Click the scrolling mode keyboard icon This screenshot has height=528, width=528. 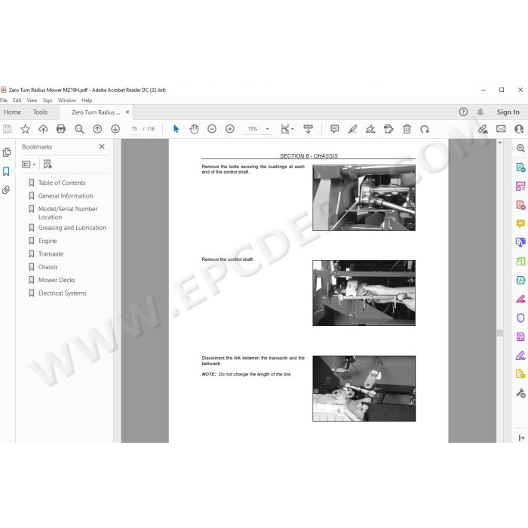(x=308, y=129)
